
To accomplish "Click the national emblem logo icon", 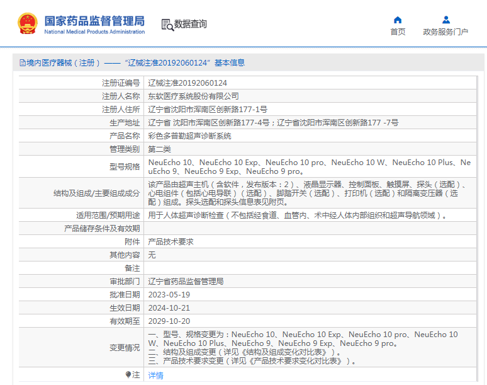I will [x=28, y=24].
